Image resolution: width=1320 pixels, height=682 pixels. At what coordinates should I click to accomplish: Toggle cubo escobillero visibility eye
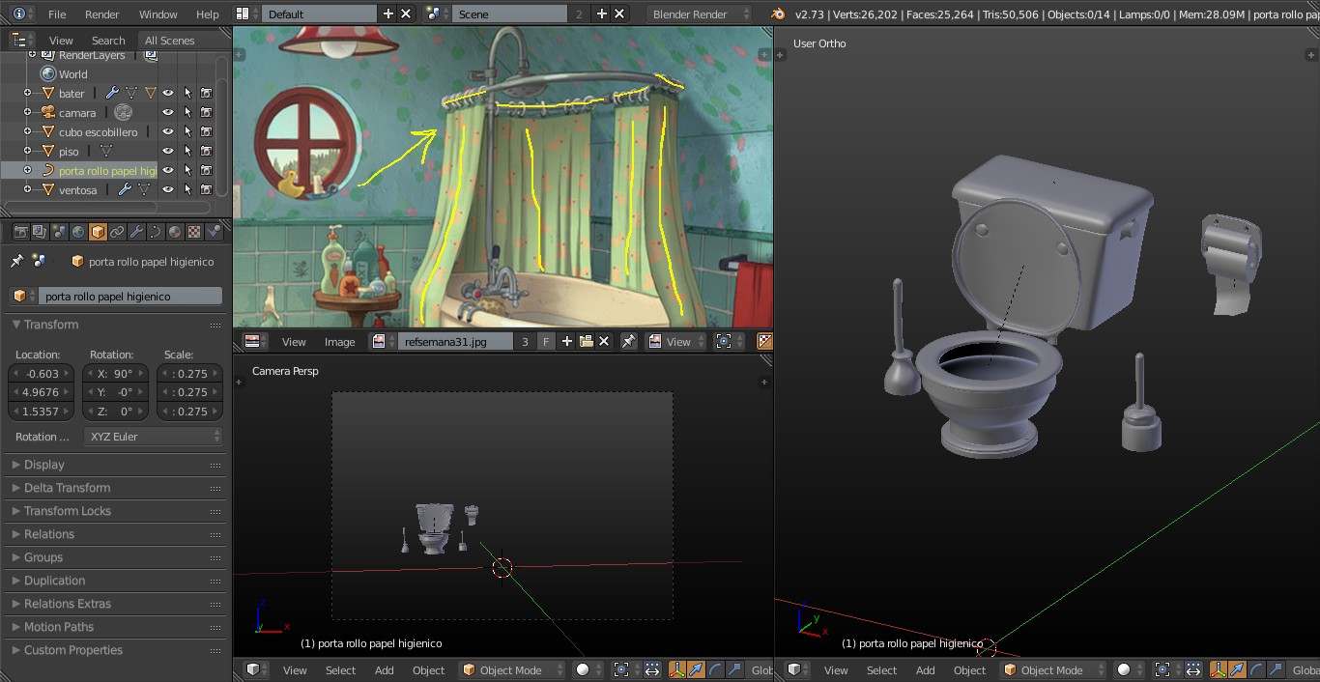point(168,131)
